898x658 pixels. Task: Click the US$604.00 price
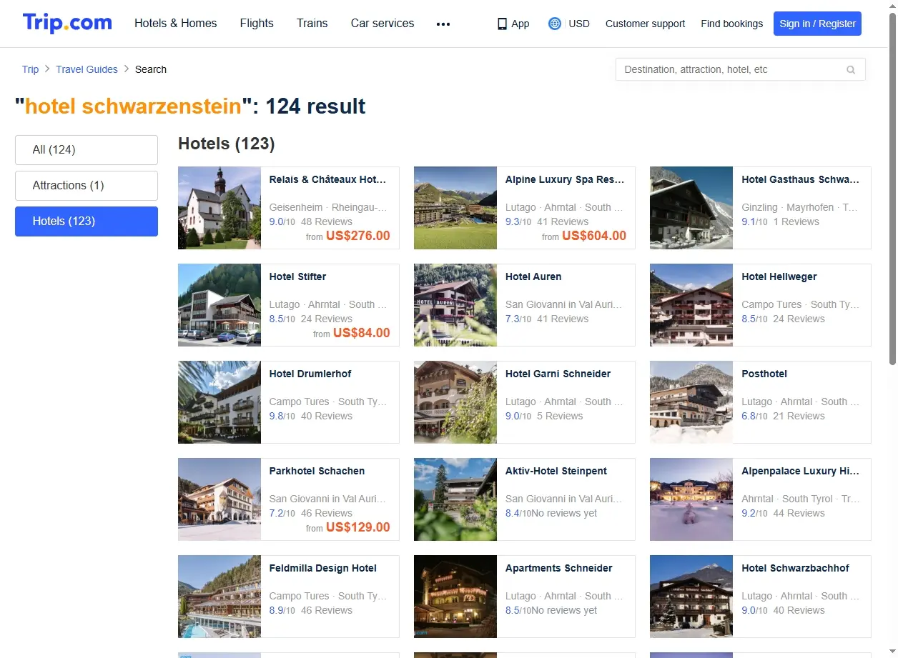click(594, 236)
